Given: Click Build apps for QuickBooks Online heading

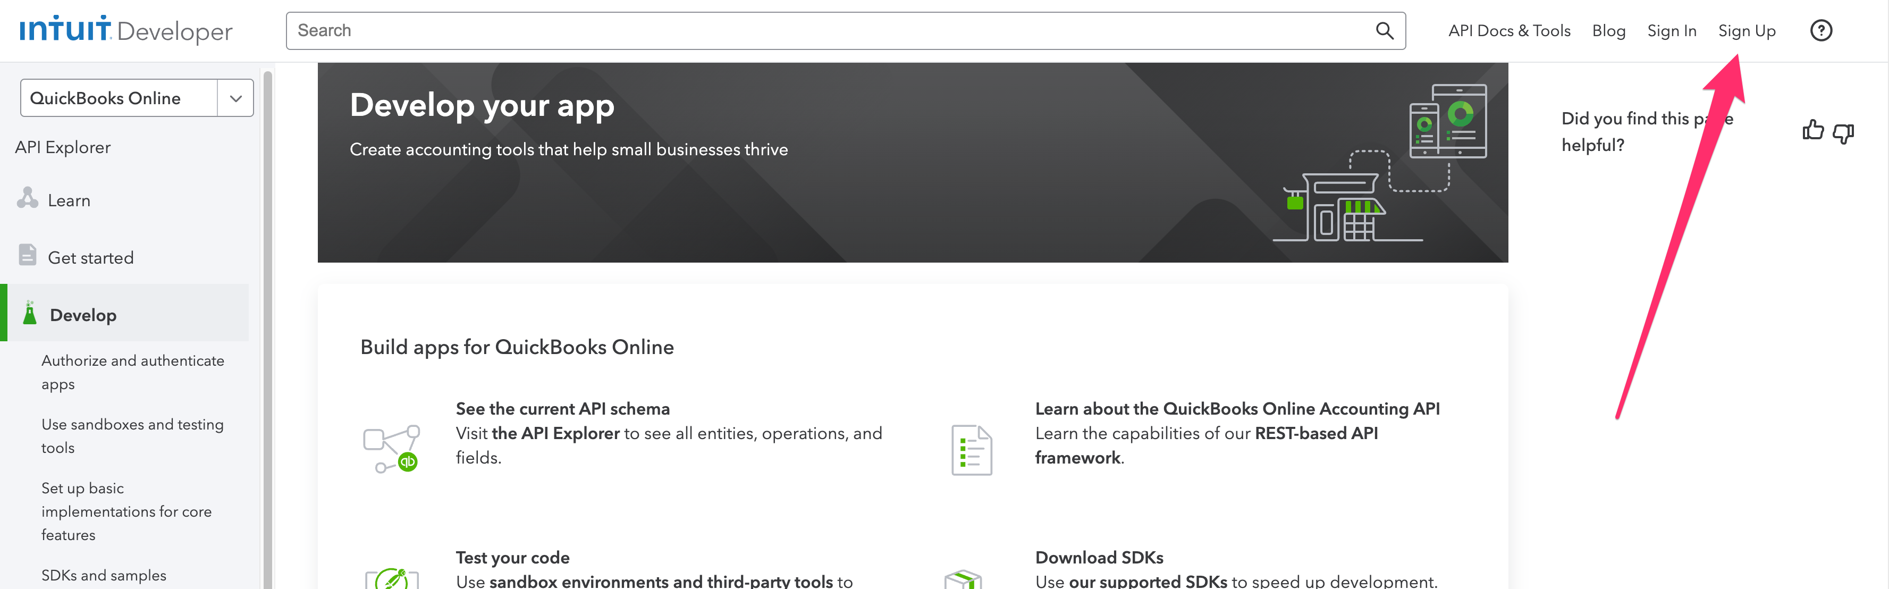Looking at the screenshot, I should (x=517, y=347).
